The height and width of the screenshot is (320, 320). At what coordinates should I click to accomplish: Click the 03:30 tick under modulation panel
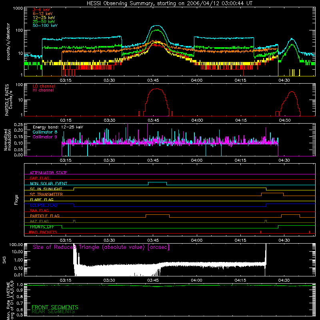coord(109,160)
